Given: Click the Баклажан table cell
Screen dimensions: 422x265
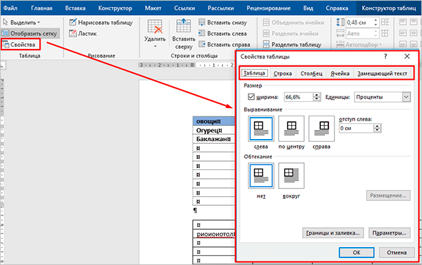Looking at the screenshot, I should 214,139.
